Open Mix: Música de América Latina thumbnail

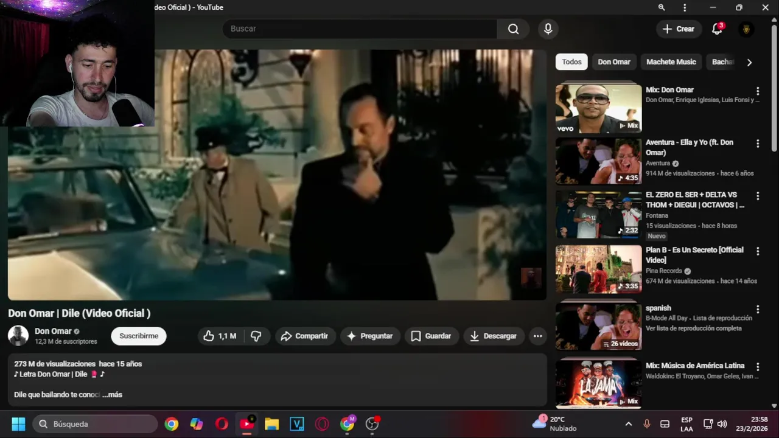[598, 383]
